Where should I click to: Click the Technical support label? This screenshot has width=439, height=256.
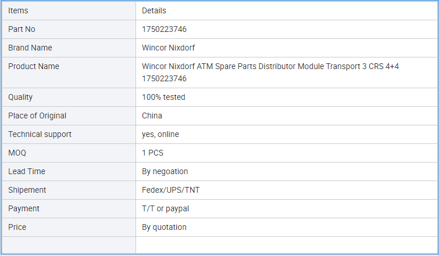[x=40, y=134]
